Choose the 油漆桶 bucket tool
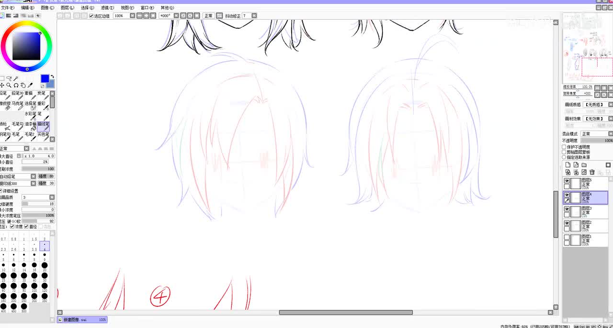 pyautogui.click(x=31, y=126)
